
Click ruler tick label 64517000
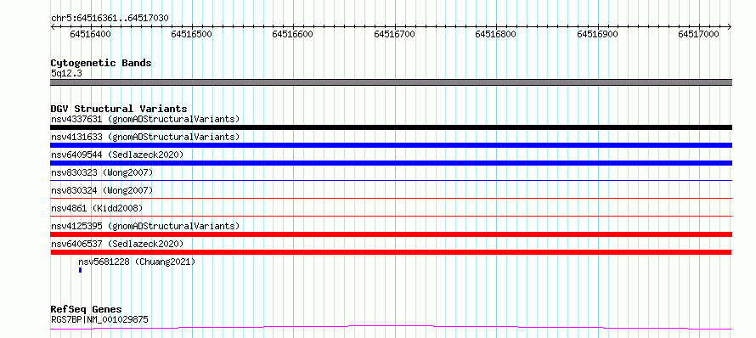click(x=698, y=34)
